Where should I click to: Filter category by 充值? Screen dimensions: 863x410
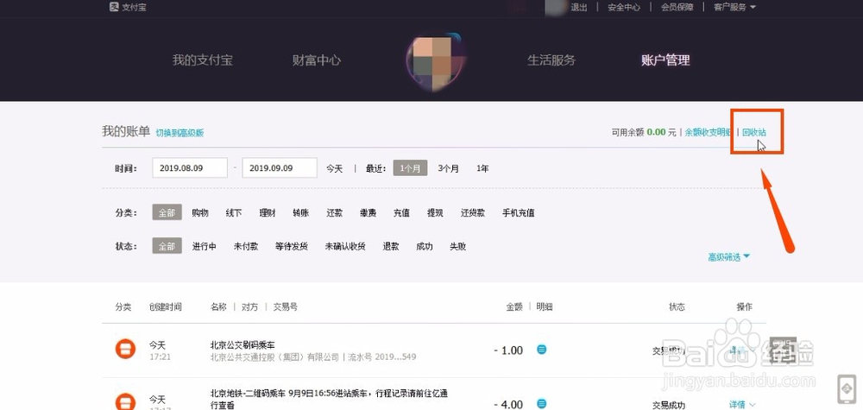(402, 213)
